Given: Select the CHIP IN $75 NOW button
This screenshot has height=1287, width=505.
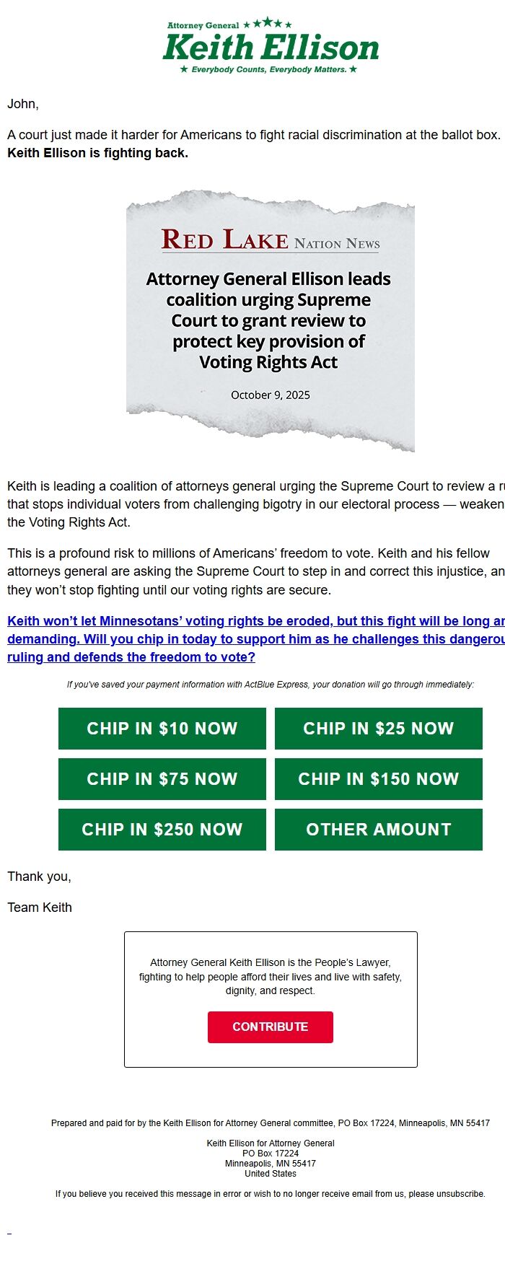Looking at the screenshot, I should (x=162, y=779).
